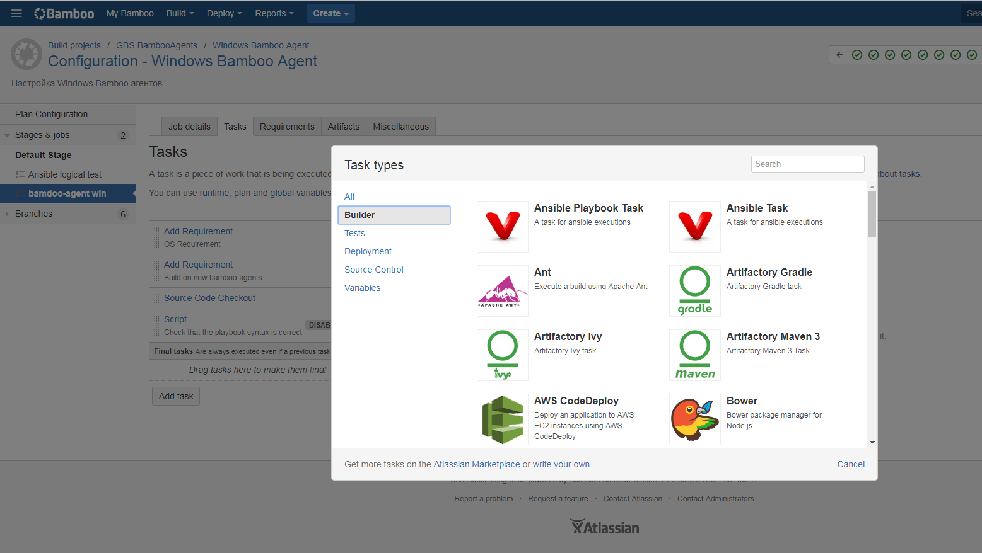Select the Ansible Task icon

click(x=695, y=227)
